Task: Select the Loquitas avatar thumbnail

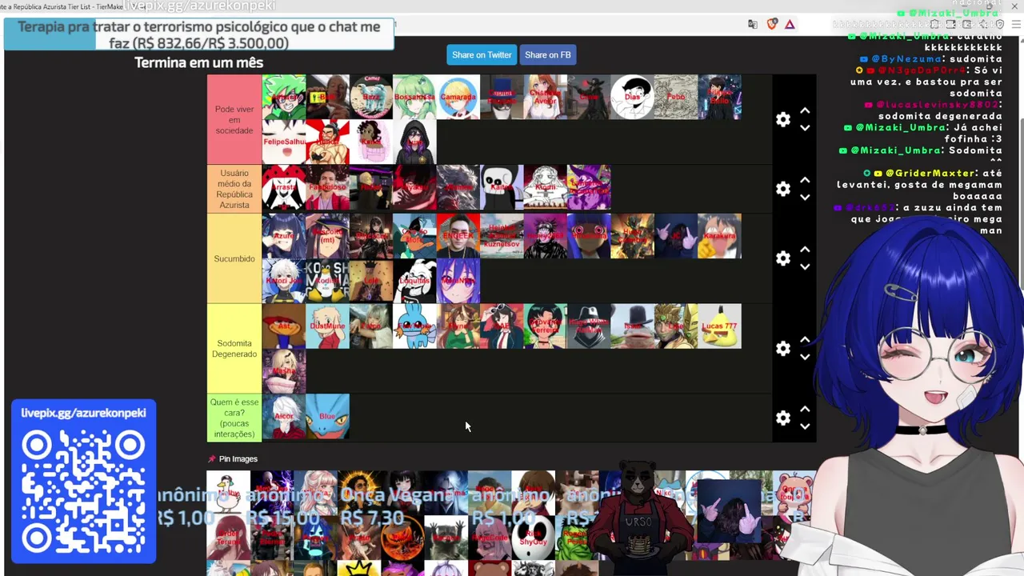Action: click(x=414, y=281)
